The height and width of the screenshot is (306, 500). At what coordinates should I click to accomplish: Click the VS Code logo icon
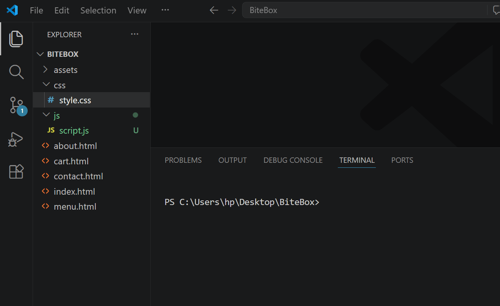[x=12, y=10]
